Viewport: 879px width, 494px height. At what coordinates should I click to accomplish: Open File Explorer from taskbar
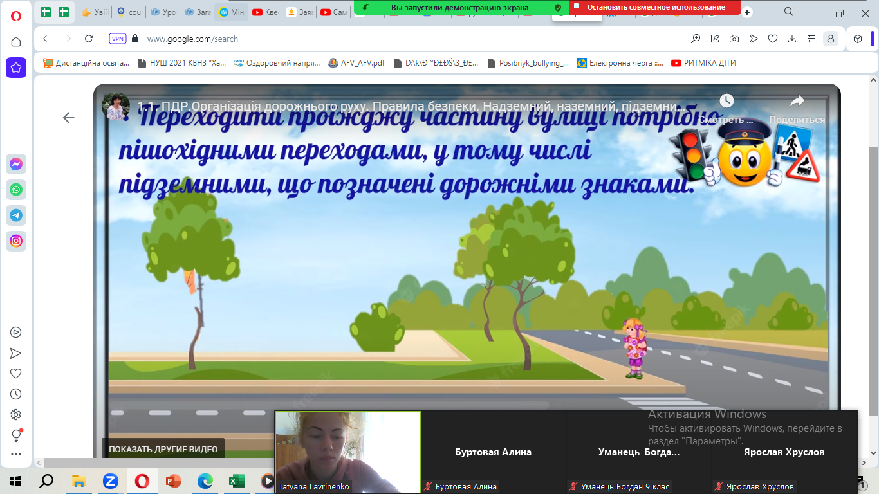(x=79, y=480)
